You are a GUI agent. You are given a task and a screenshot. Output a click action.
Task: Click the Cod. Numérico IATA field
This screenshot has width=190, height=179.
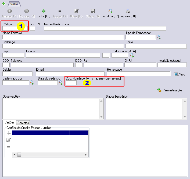tap(71, 83)
